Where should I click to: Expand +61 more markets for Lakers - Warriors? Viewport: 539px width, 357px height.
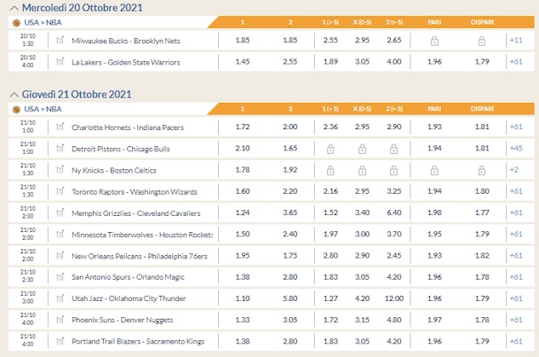click(516, 62)
